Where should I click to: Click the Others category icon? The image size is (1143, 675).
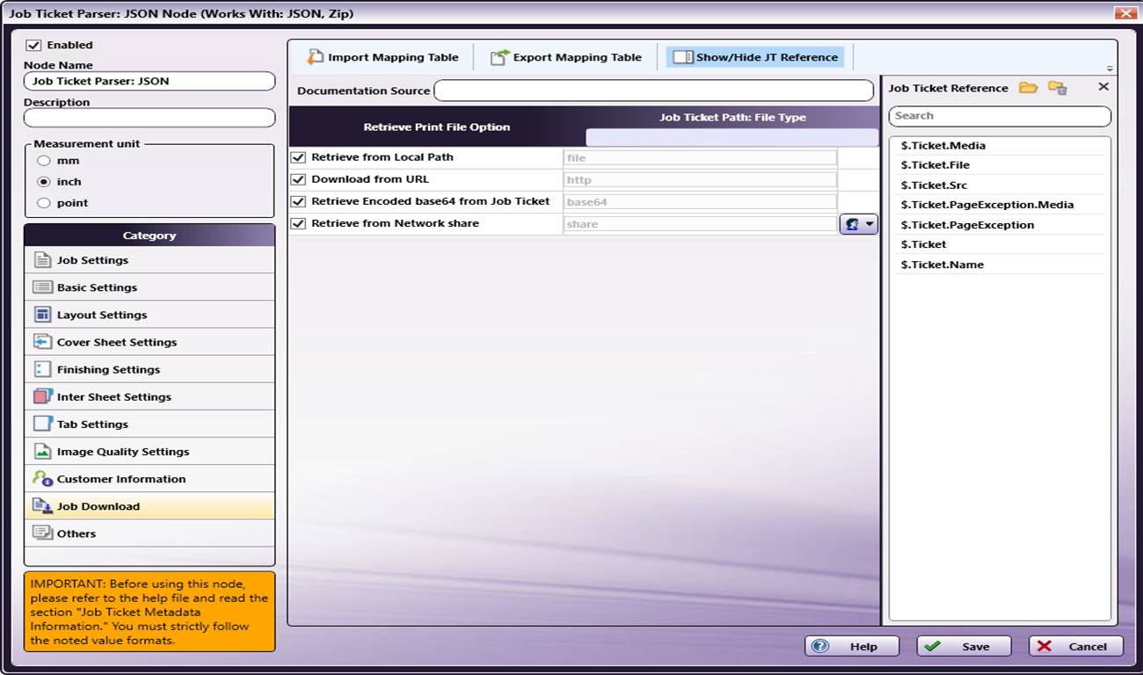(42, 533)
